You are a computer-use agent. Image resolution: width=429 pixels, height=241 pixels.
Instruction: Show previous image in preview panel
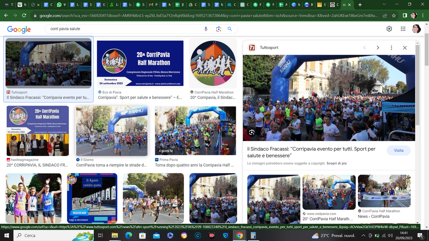point(365,48)
